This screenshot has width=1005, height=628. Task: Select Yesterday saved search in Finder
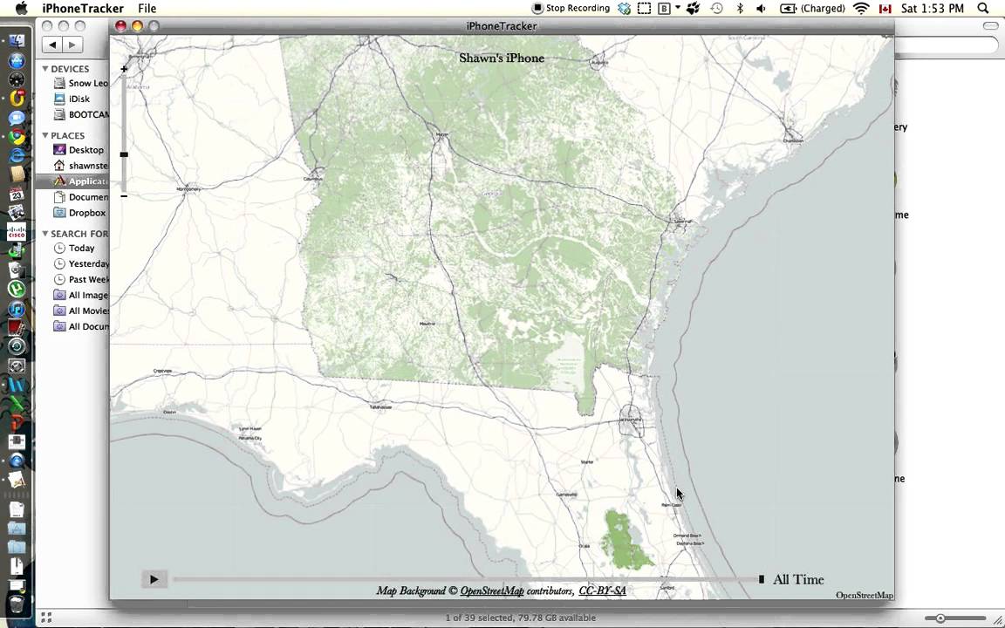[x=81, y=263]
